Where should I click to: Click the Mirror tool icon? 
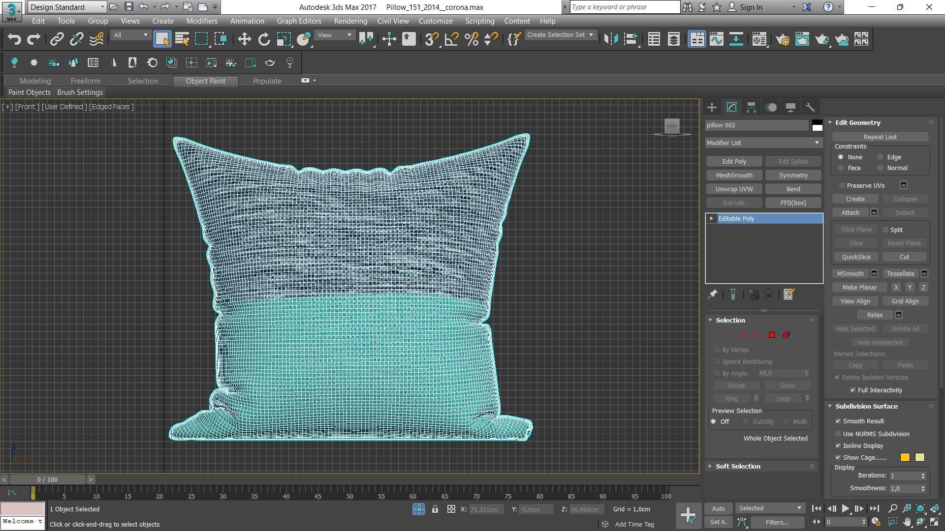point(611,39)
